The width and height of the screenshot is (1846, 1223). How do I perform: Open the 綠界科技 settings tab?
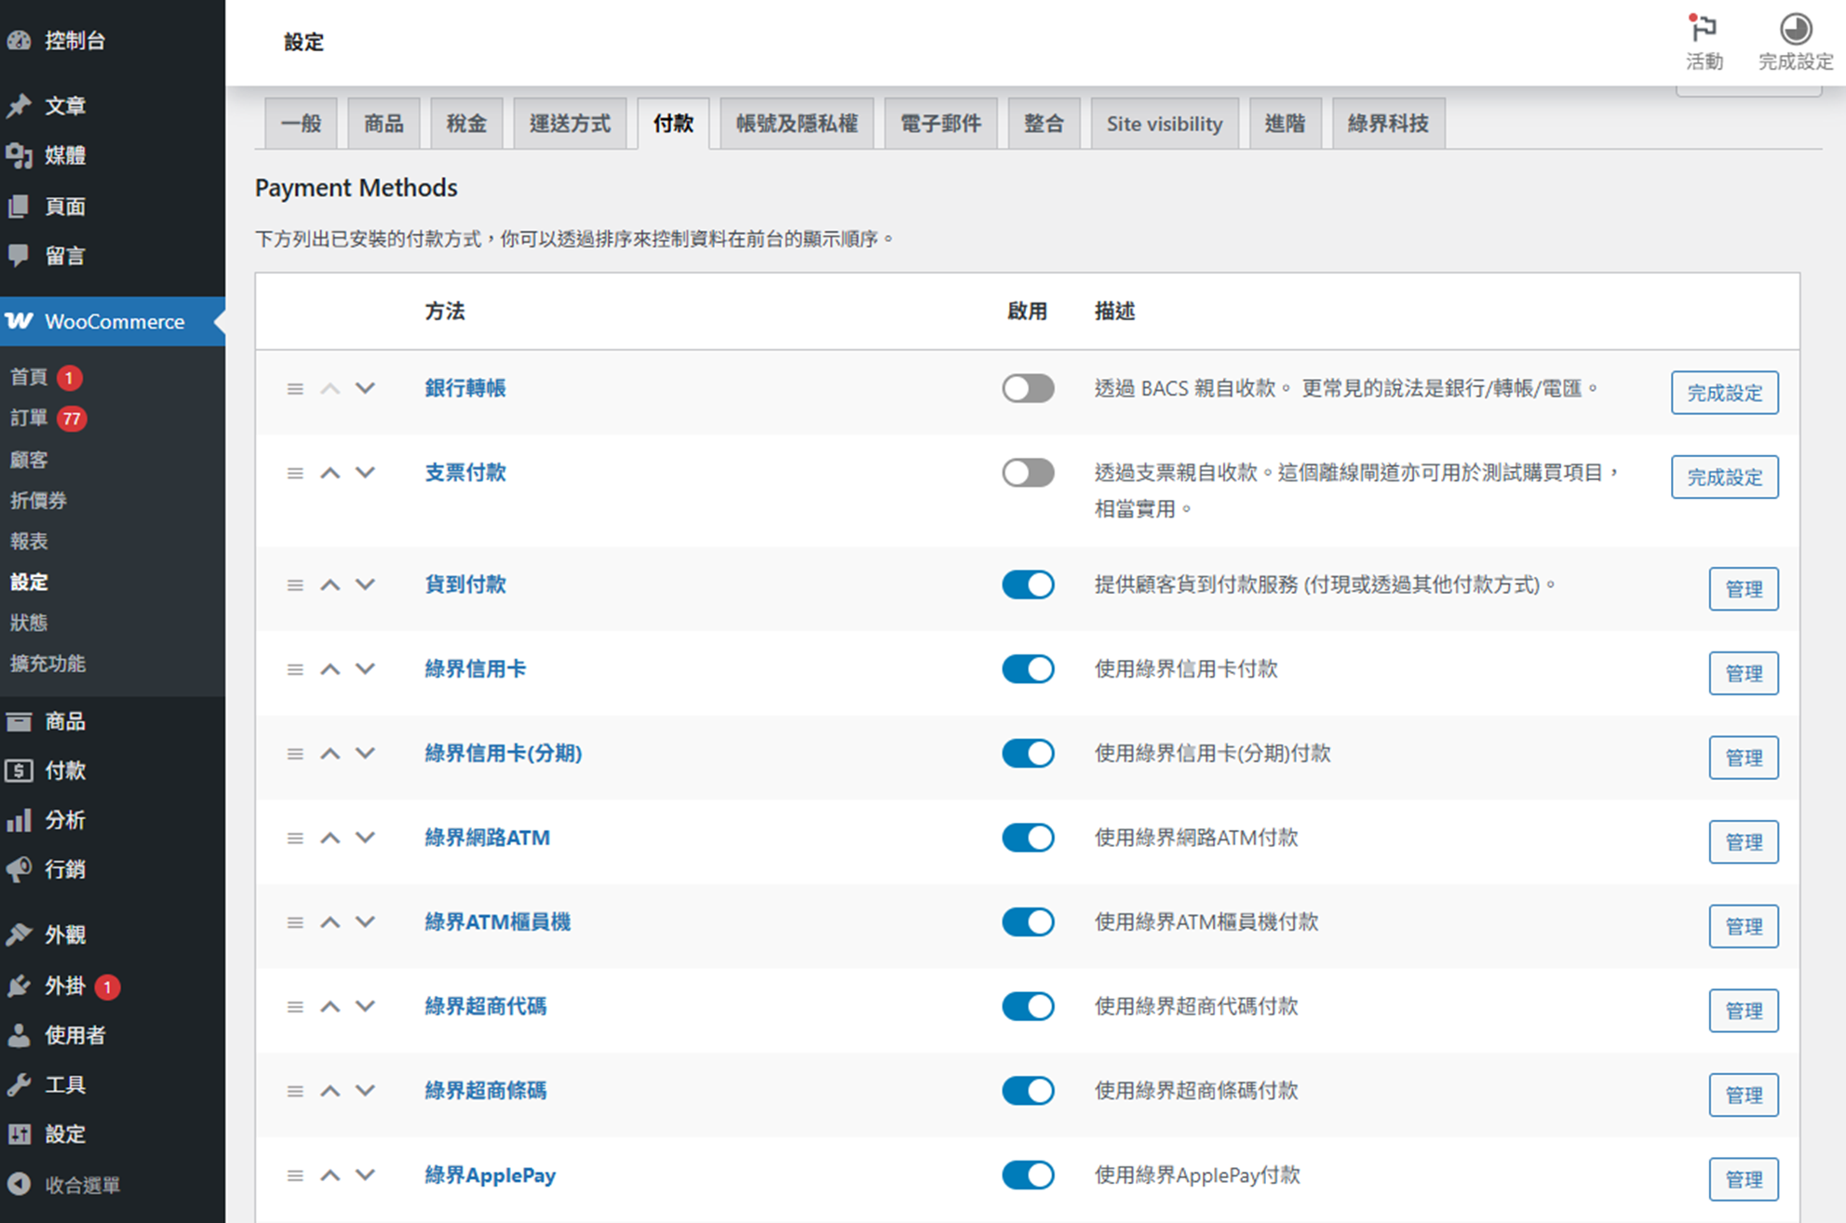pos(1387,124)
